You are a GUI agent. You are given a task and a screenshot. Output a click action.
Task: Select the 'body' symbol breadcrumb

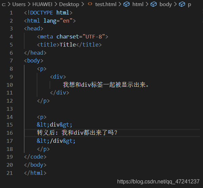point(166,4)
